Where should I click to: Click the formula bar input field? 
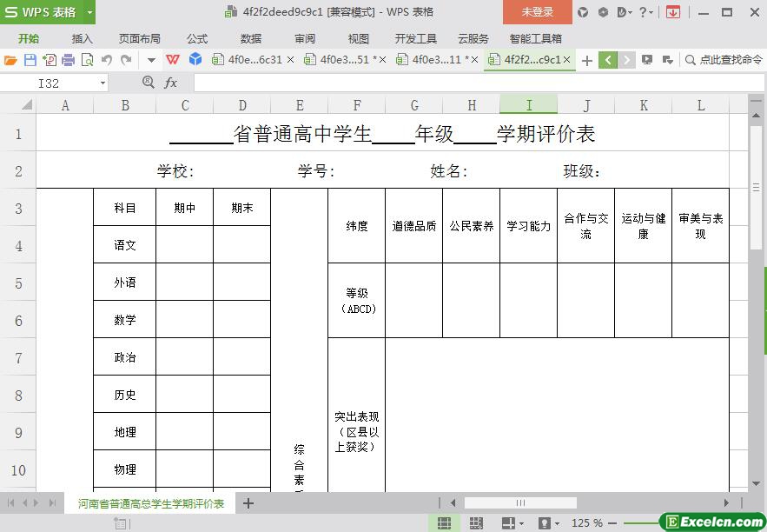click(469, 83)
